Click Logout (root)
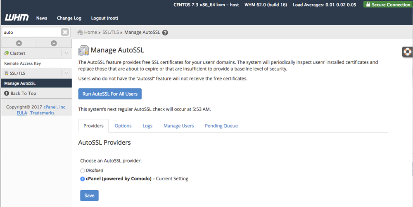Image resolution: width=413 pixels, height=207 pixels. [104, 18]
